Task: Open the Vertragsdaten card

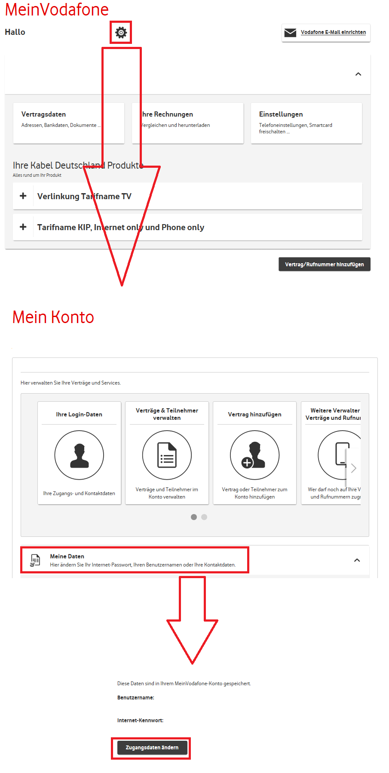Action: [x=69, y=123]
